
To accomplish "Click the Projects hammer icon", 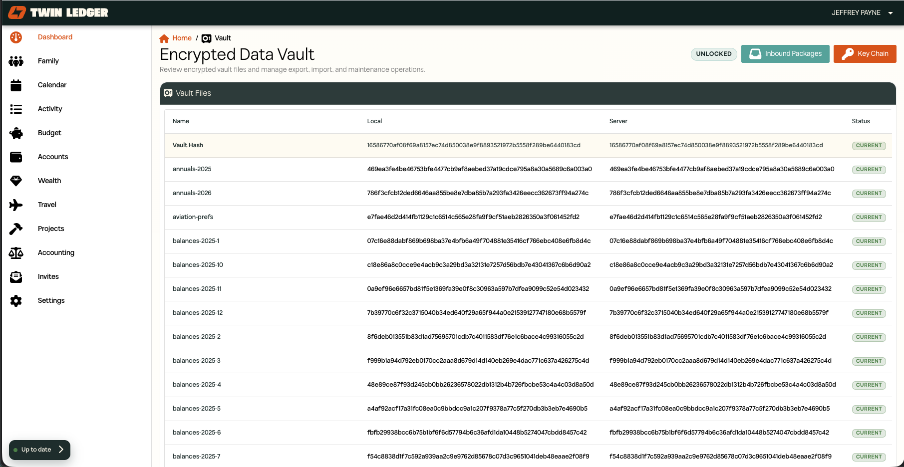I will click(16, 229).
